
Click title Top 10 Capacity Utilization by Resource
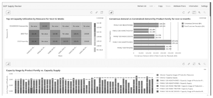pos(35,19)
